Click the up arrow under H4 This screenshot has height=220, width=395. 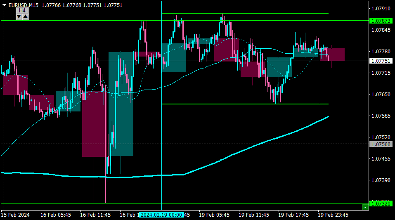[x=25, y=17]
